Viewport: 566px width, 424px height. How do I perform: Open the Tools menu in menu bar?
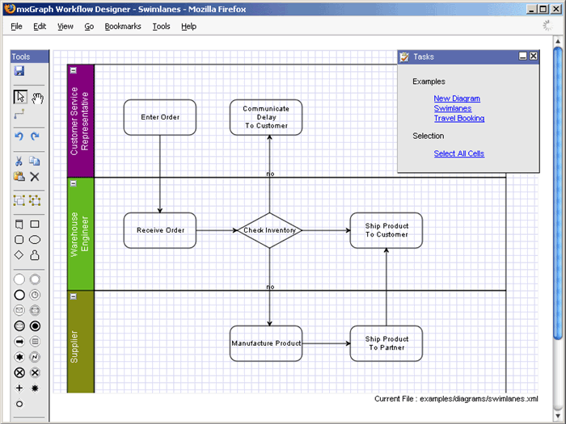[x=161, y=26]
